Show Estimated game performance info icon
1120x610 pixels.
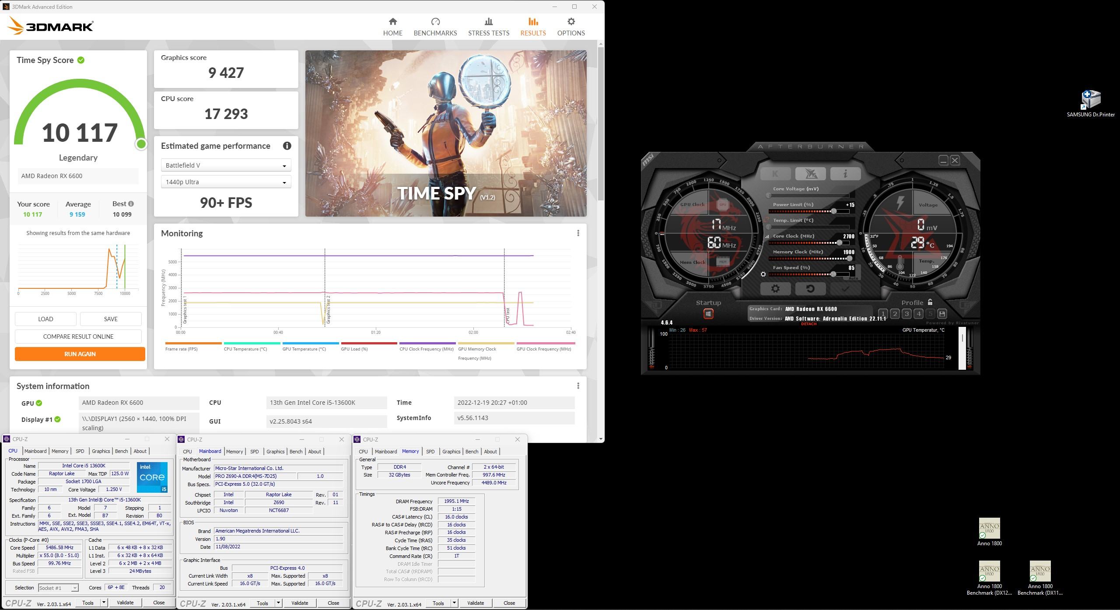(287, 146)
